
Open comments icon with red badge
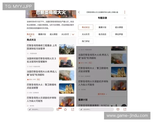[x=58, y=109]
